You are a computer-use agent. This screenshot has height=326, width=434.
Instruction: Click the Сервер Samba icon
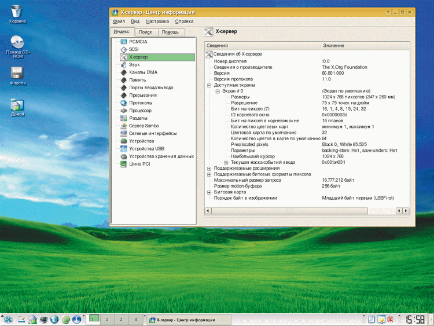[123, 126]
